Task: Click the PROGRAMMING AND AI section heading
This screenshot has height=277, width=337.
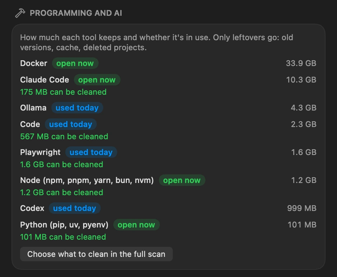Action: tap(76, 13)
